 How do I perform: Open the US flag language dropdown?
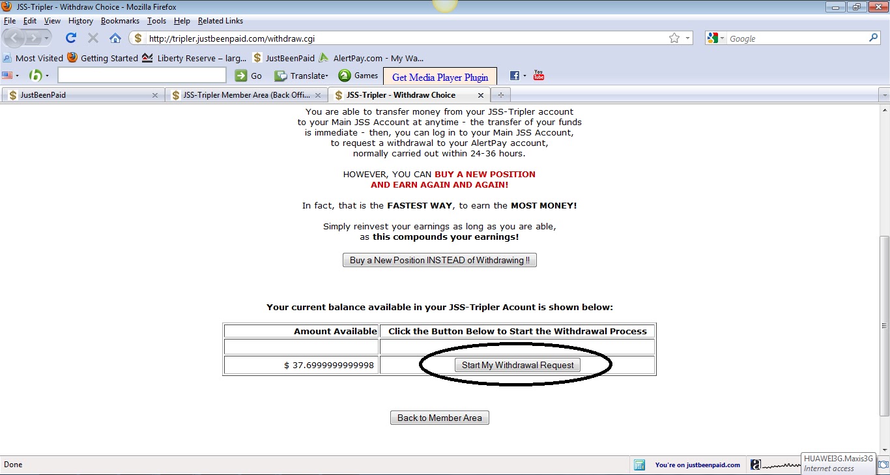coord(11,76)
